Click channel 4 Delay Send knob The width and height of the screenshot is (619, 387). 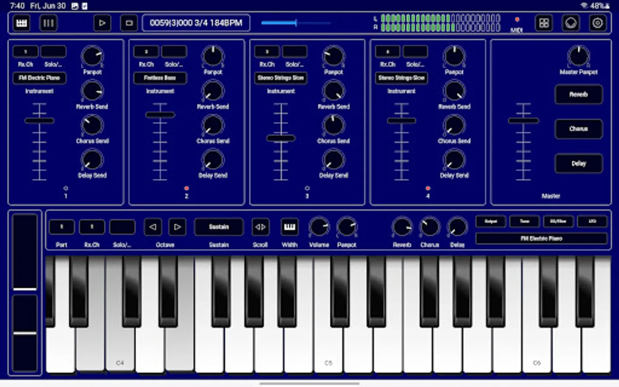454,160
